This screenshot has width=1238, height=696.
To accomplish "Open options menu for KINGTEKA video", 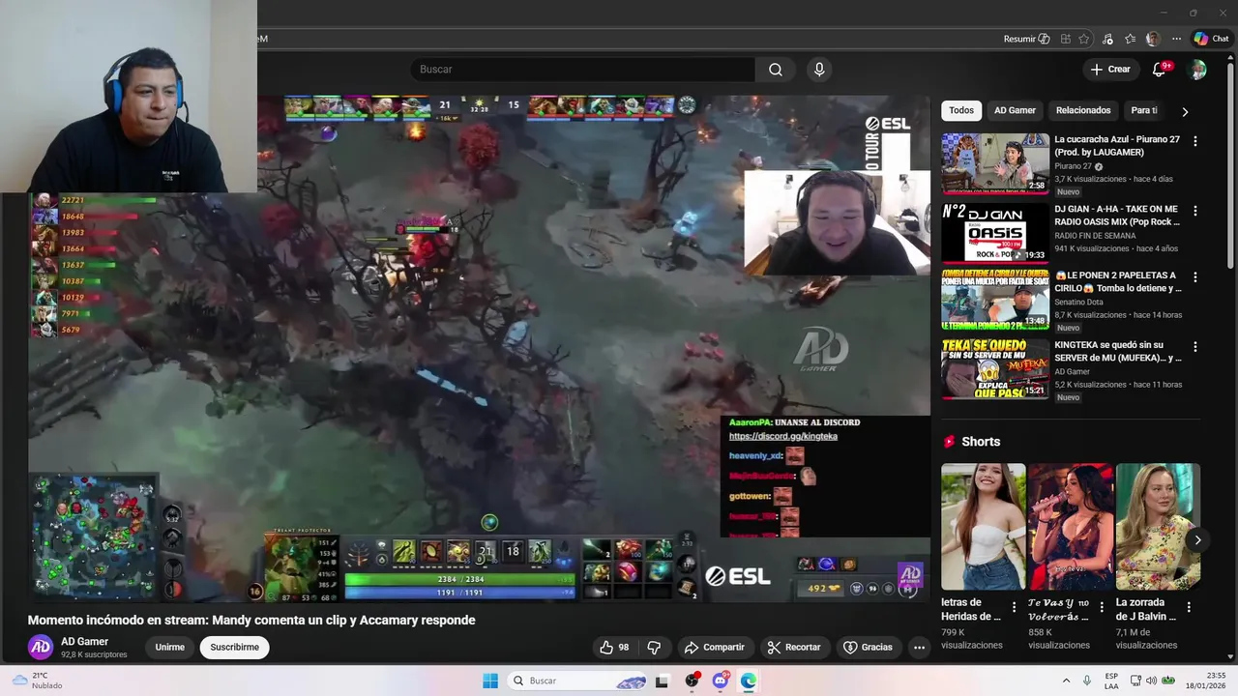I will (1195, 347).
